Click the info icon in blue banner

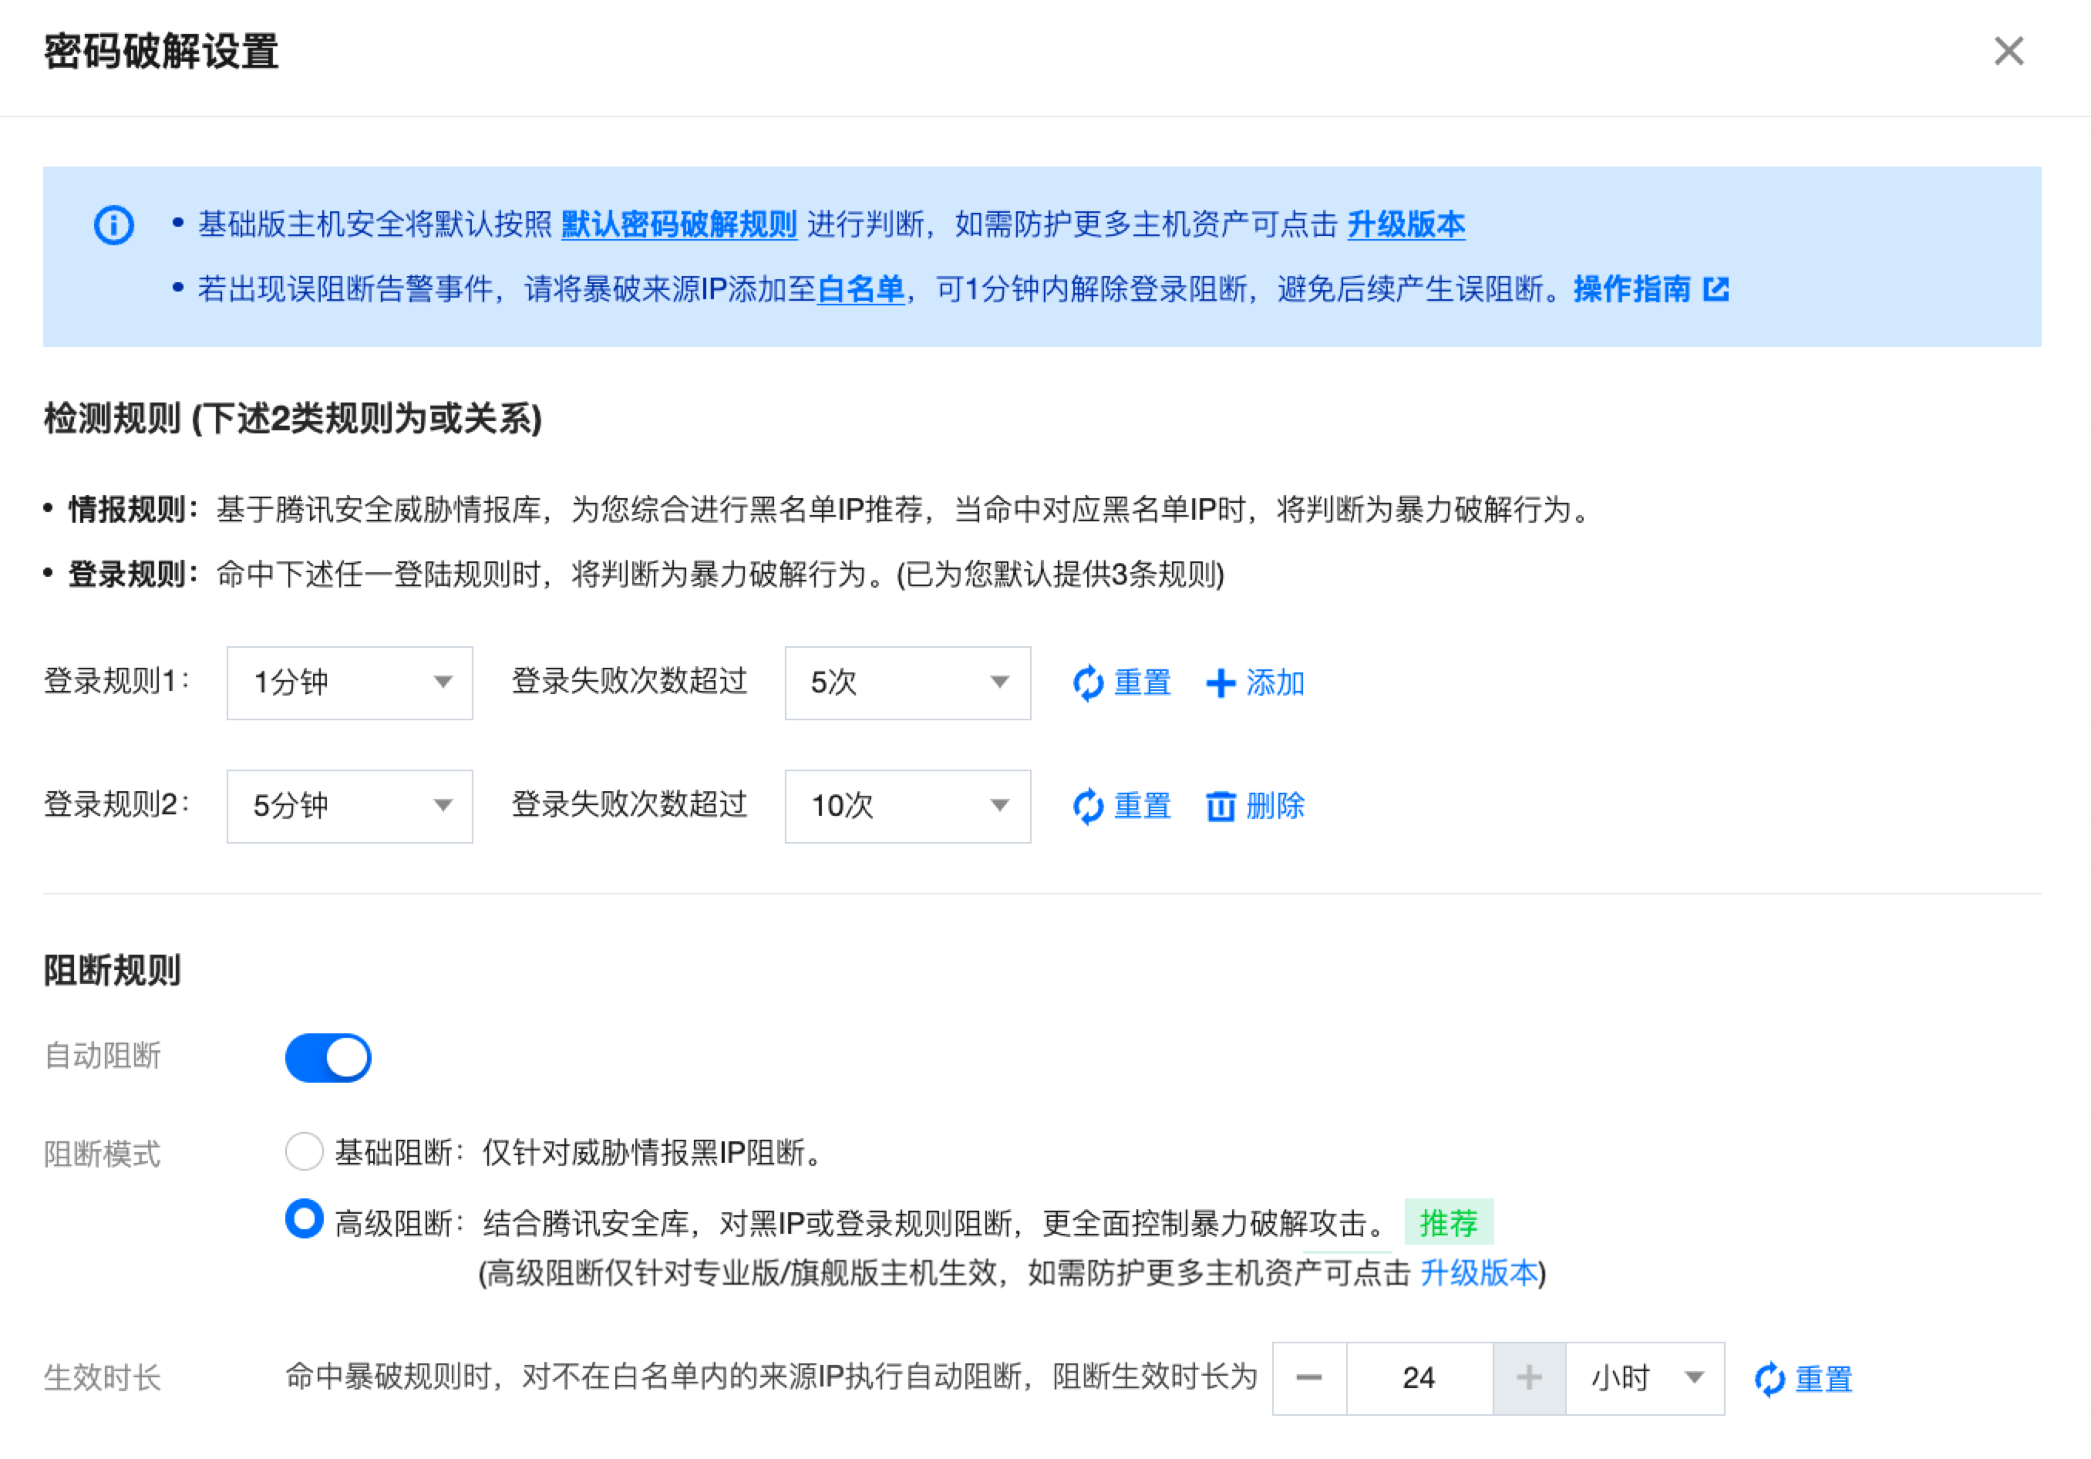coord(114,225)
